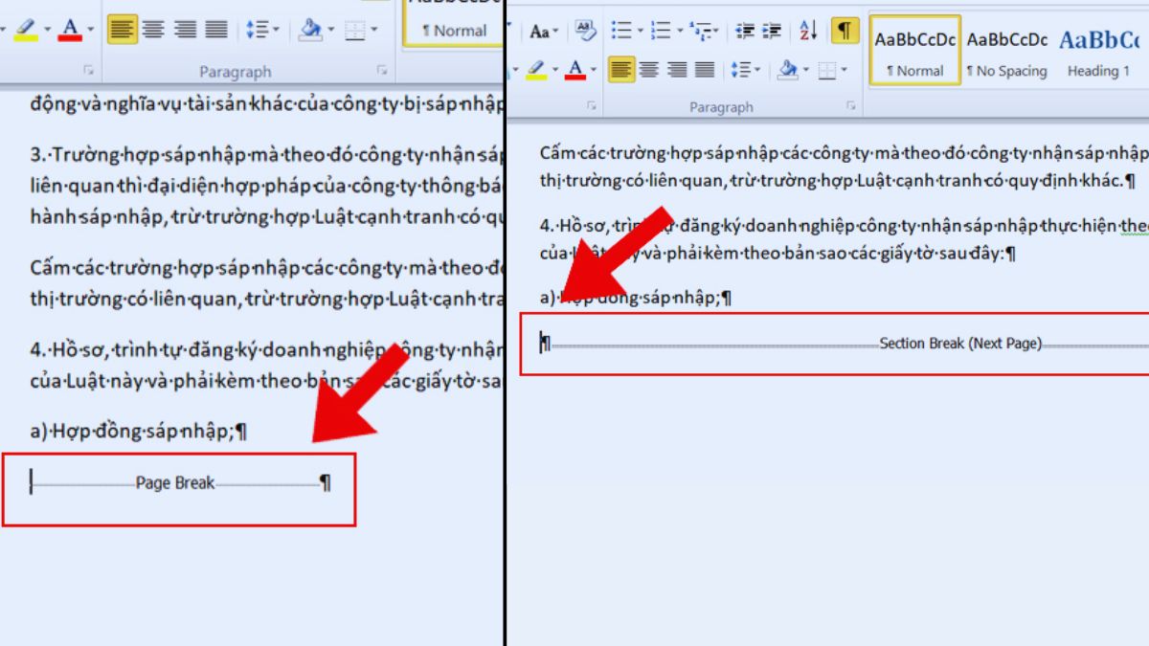
Task: Click '4. Hồ sơ, trình tự' line in left window
Action: pos(266,350)
